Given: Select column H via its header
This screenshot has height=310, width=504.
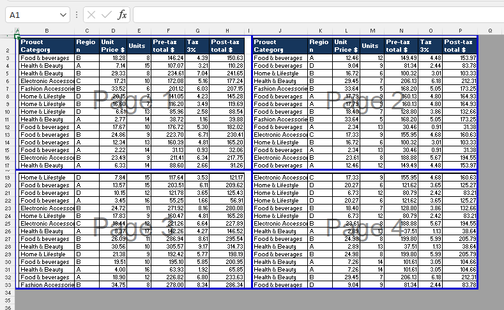Looking at the screenshot, I should click(227, 31).
